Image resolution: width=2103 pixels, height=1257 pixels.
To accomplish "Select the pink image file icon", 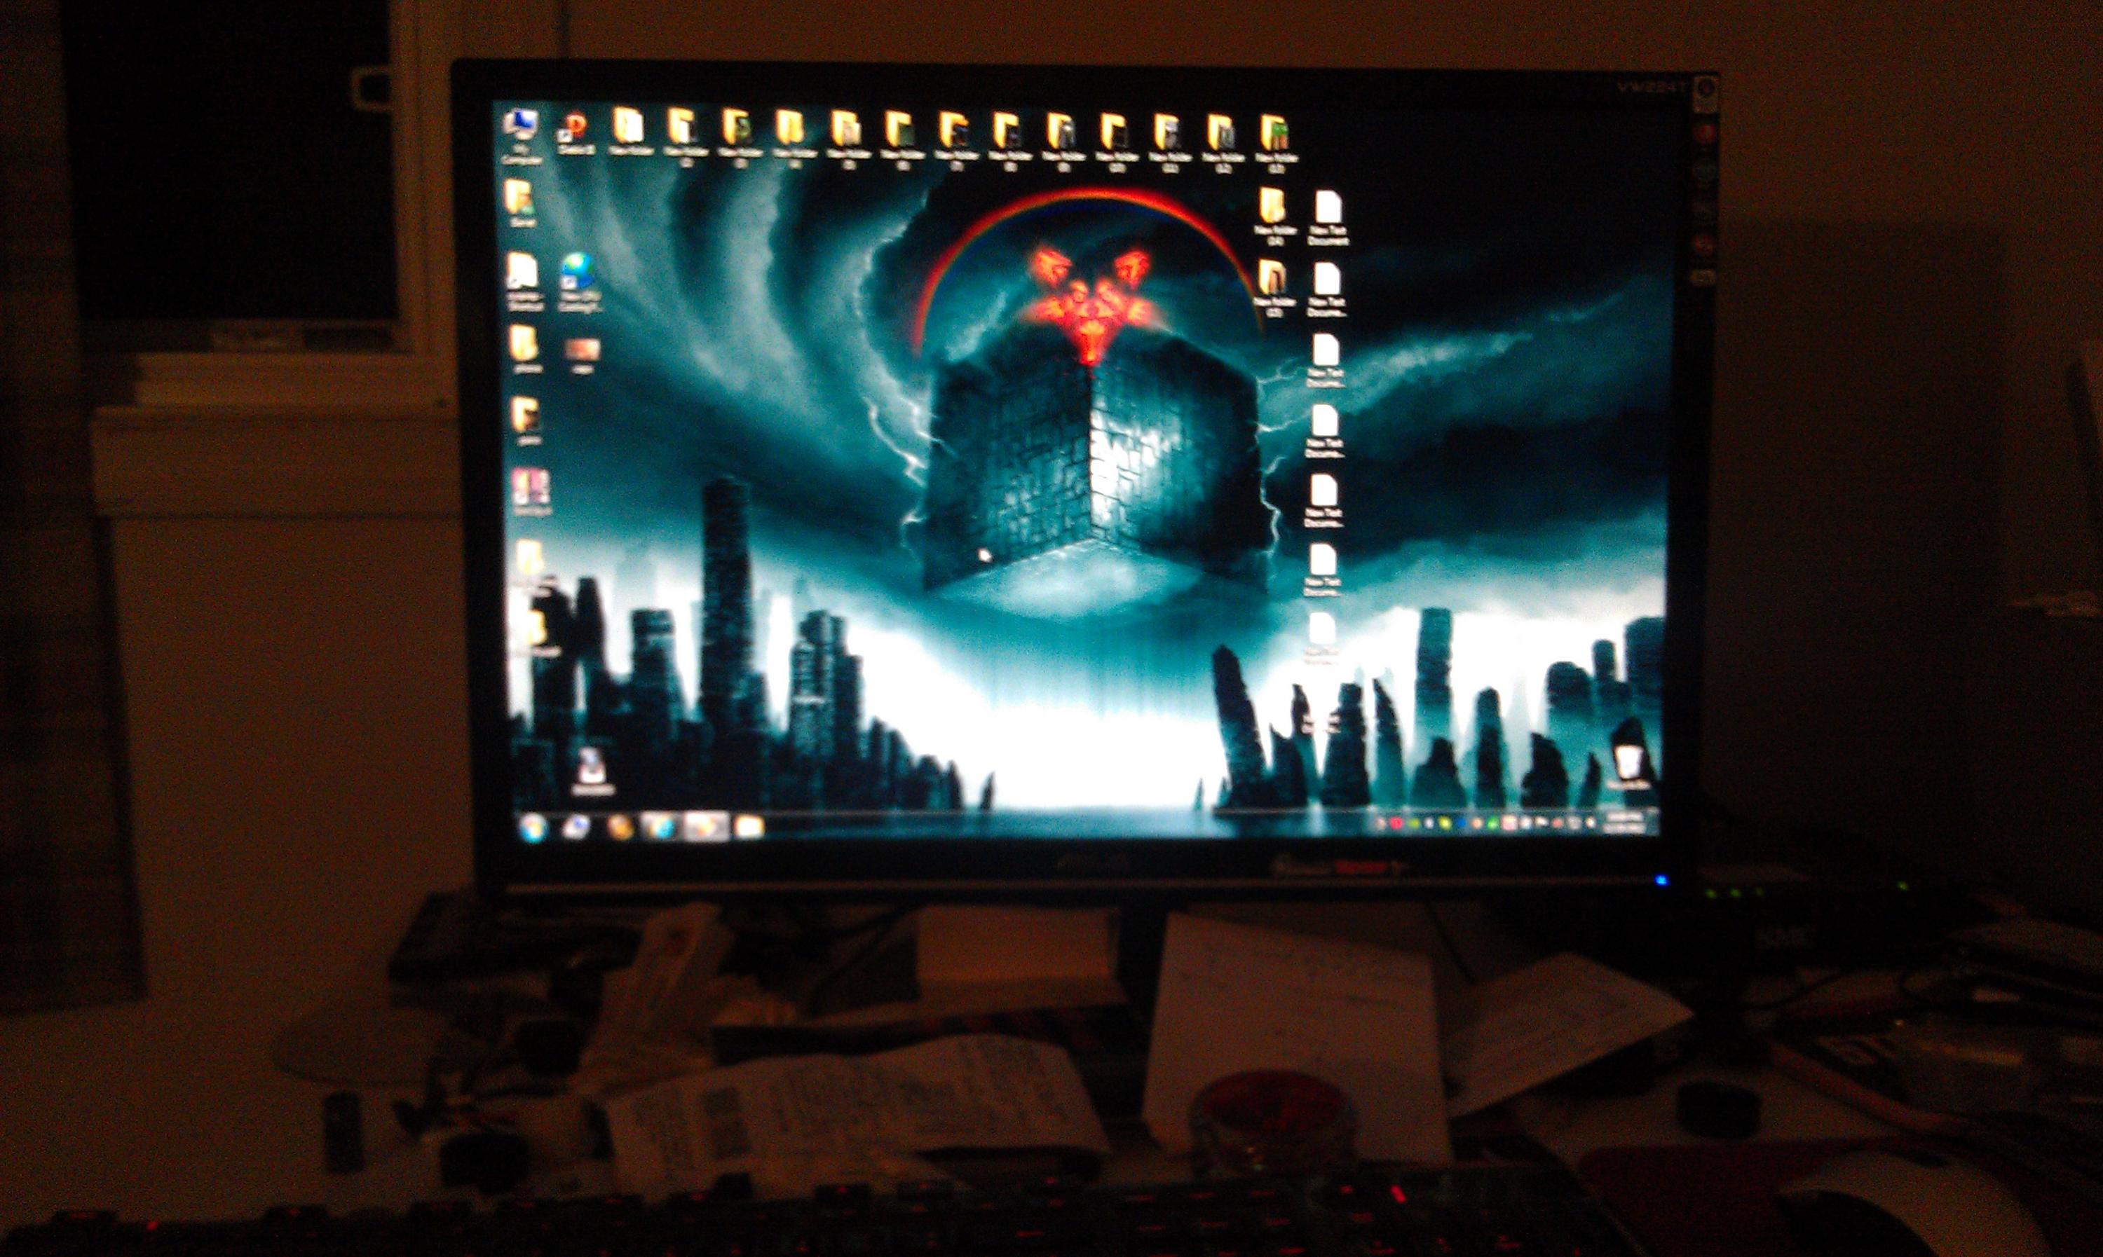I will click(x=582, y=355).
